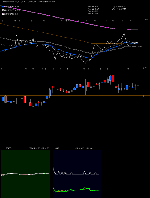
Task: Open the green MACD indicator panel
Action: [x=25, y=174]
